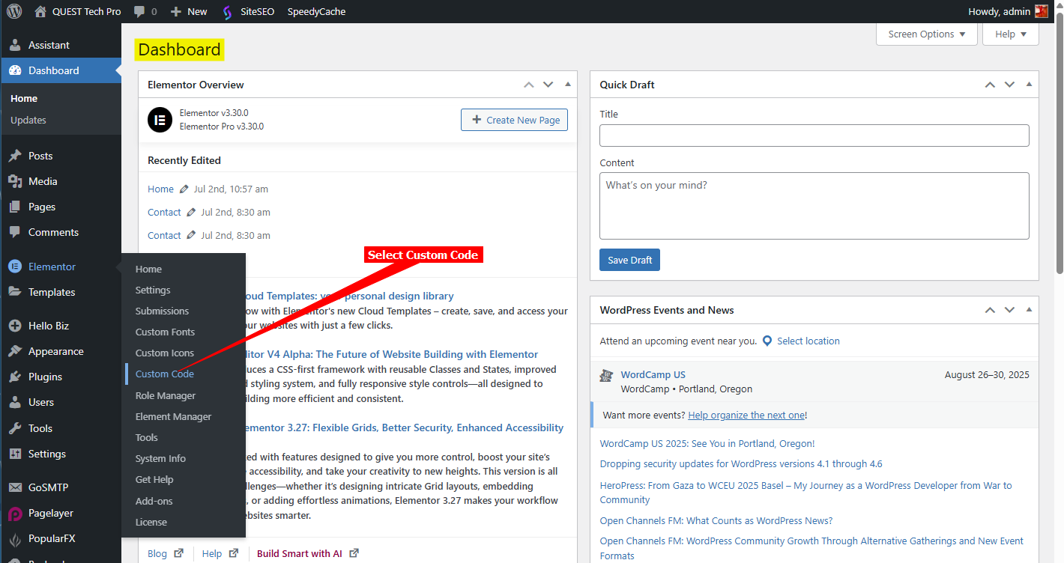The image size is (1064, 563).
Task: Click the Pagelayer logo icon
Action: coord(15,514)
